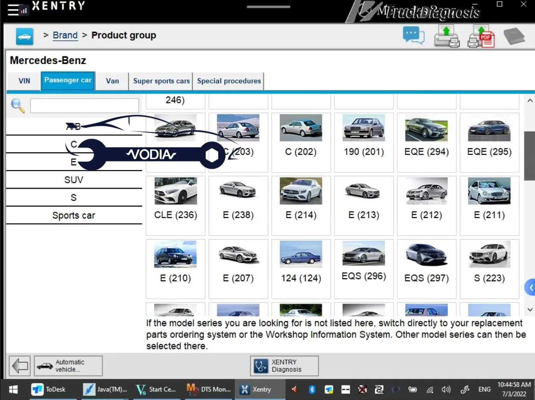Open the clock showing 10:44:58 AM
Image resolution: width=535 pixels, height=400 pixels.
(x=514, y=389)
